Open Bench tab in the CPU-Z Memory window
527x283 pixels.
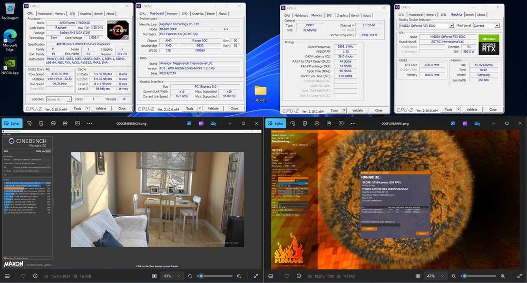355,15
